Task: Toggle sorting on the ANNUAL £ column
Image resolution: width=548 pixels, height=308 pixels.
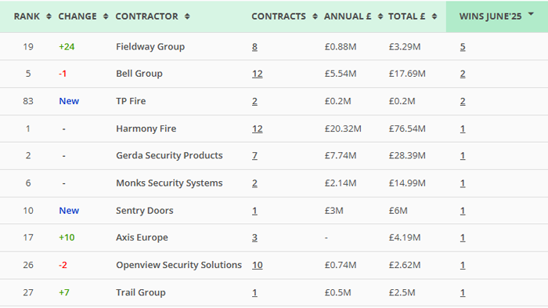Action: tap(380, 16)
